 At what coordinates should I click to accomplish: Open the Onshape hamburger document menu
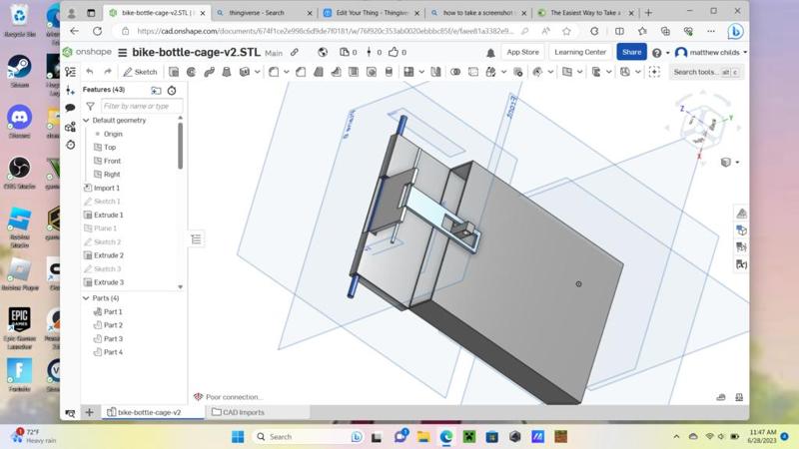(122, 53)
